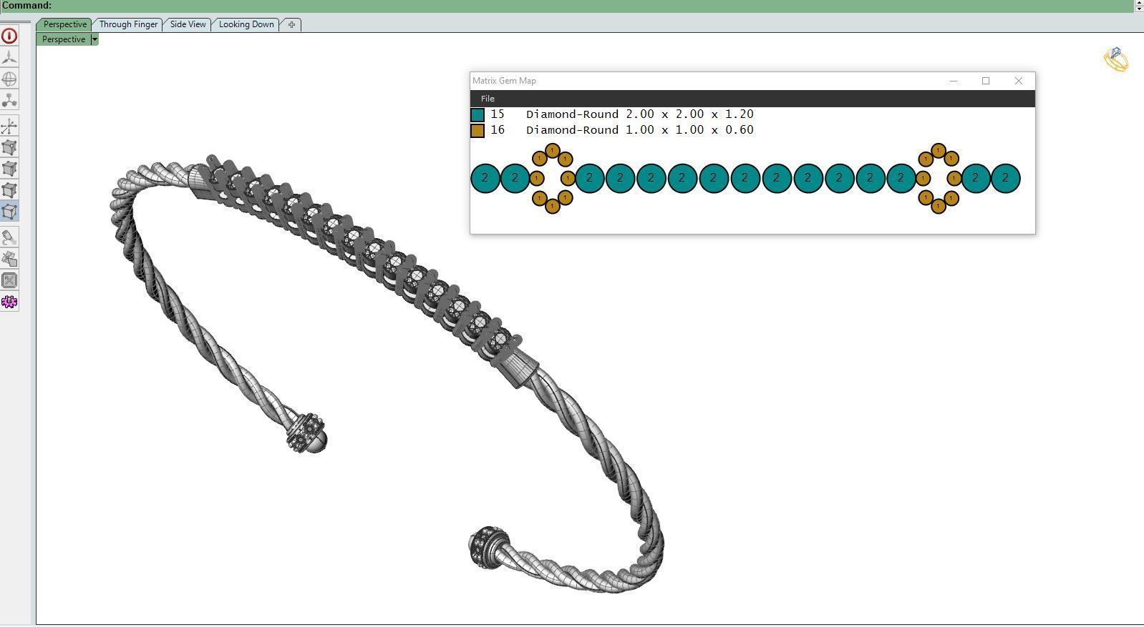The image size is (1144, 627).
Task: Open the File menu in Matrix Gem Map
Action: coord(488,99)
